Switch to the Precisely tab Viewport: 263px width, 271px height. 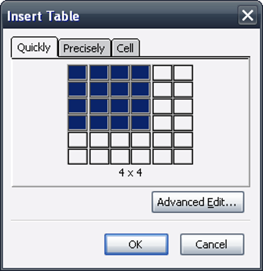pyautogui.click(x=84, y=48)
